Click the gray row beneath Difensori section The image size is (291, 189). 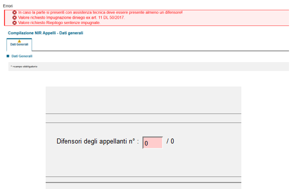point(143,179)
